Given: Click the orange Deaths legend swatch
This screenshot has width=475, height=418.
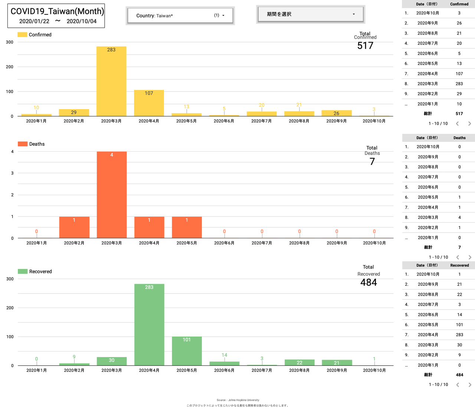Looking at the screenshot, I should point(23,144).
